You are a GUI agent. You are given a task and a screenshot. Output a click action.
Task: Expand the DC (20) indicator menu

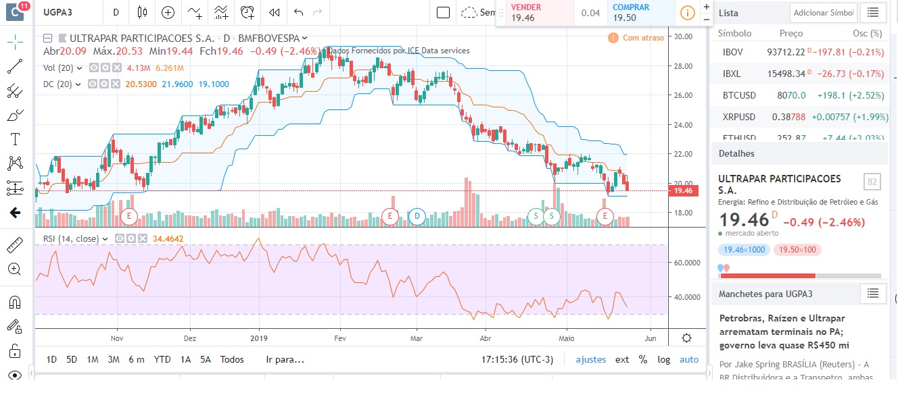pos(78,84)
